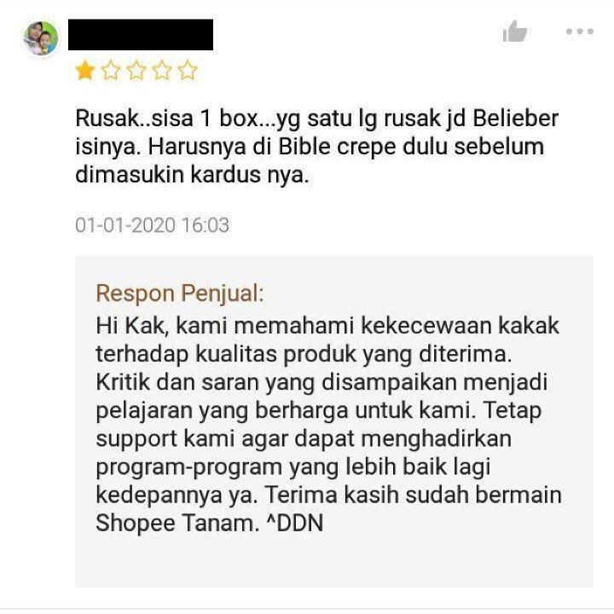
Task: Open the three-dots more options menu
Action: 580,32
